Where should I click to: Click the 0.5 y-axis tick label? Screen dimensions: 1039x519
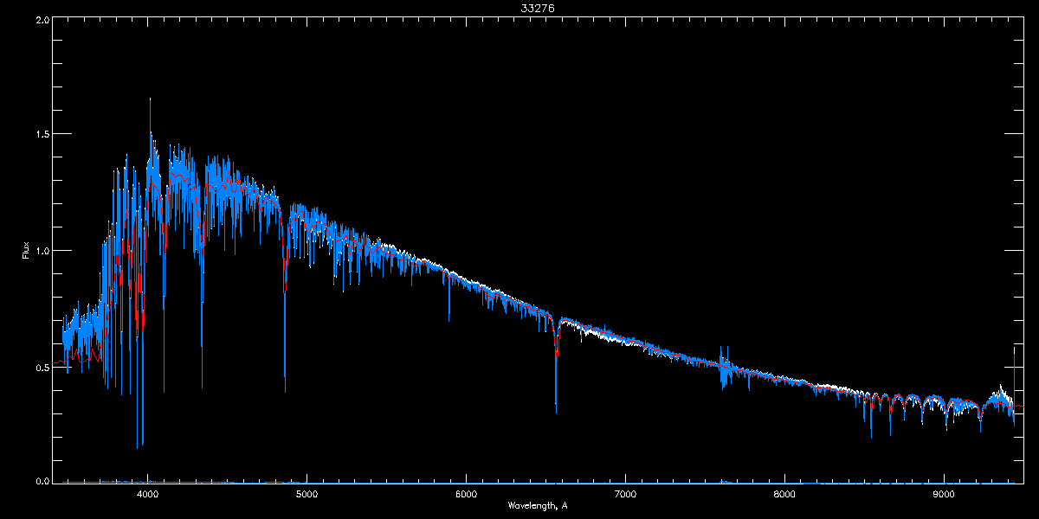pyautogui.click(x=42, y=367)
